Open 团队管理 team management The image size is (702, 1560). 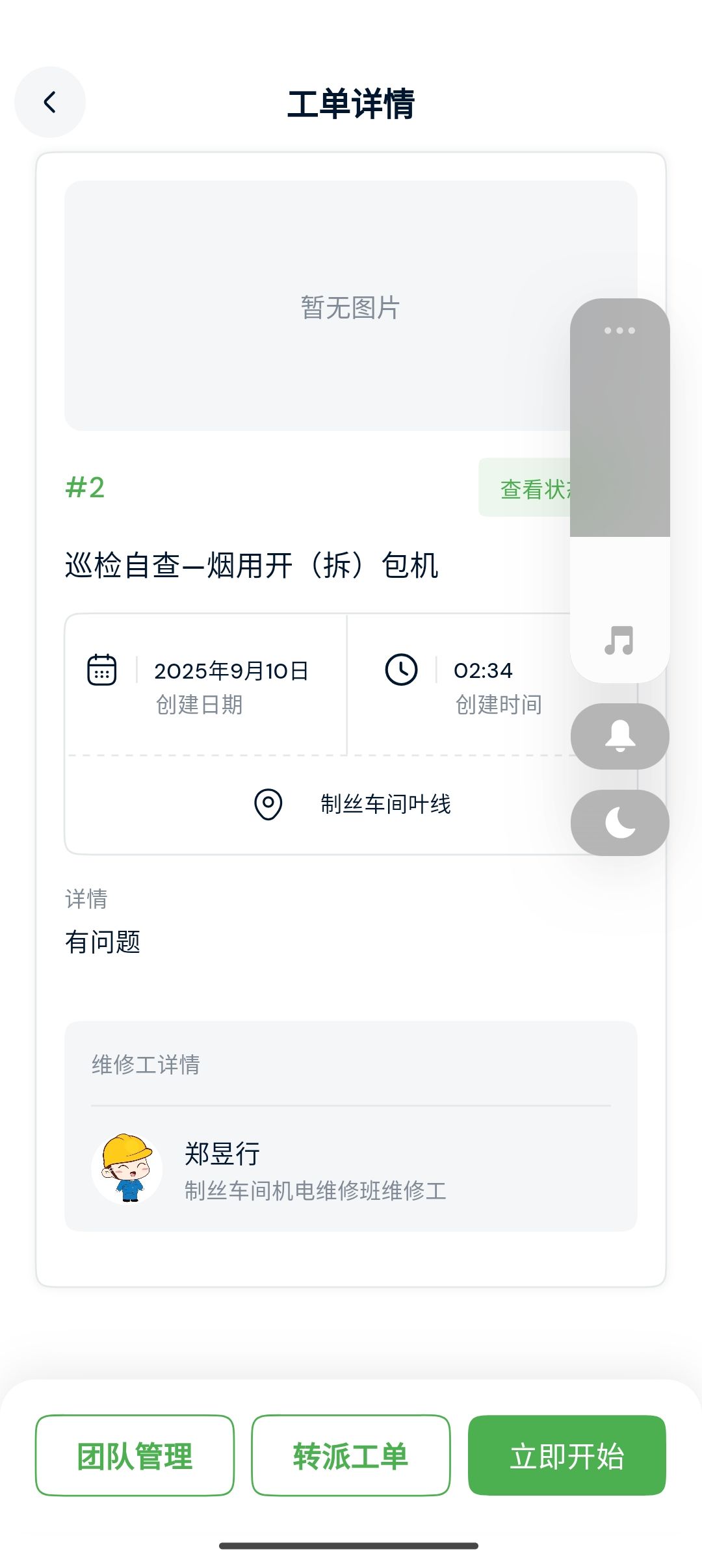[135, 1456]
